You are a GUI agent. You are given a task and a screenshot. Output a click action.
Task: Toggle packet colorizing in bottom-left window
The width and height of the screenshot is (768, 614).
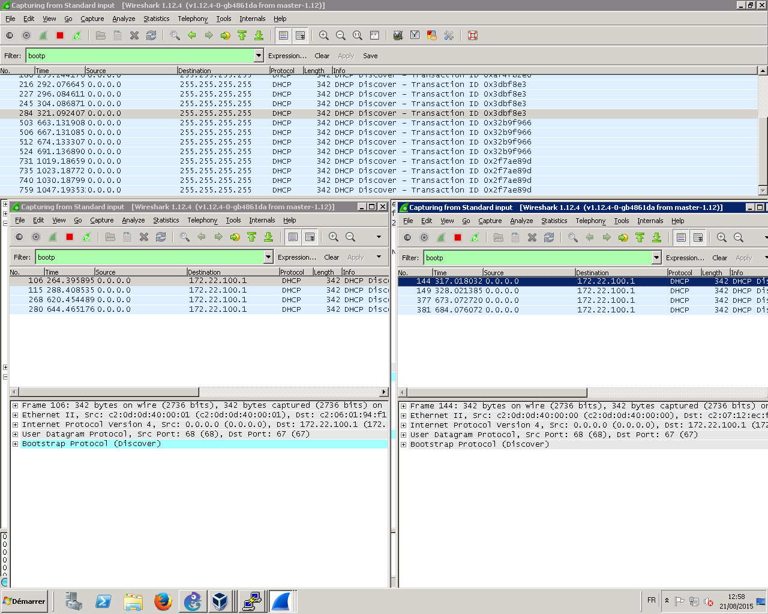(293, 237)
